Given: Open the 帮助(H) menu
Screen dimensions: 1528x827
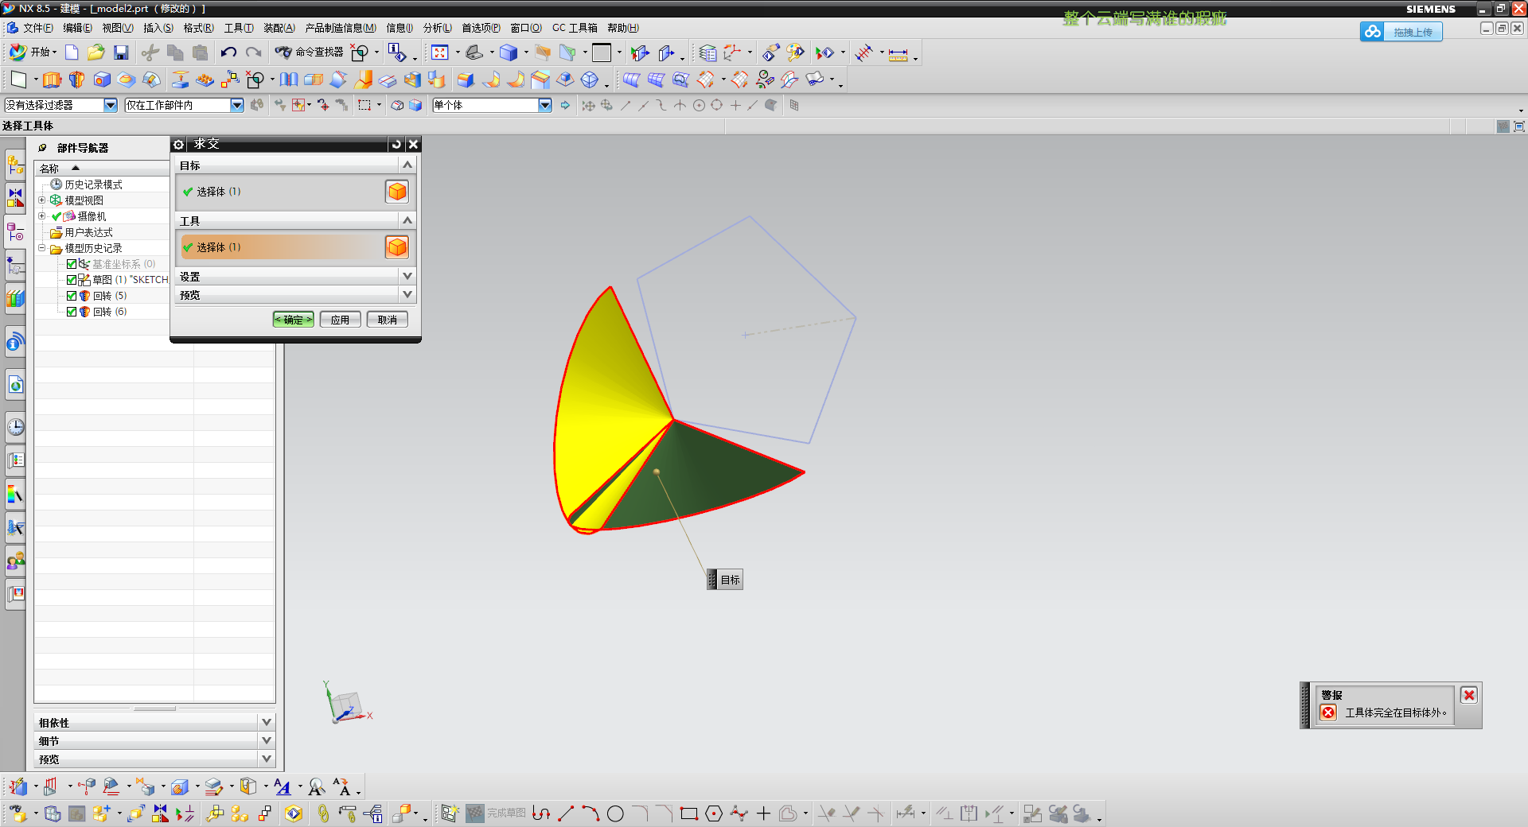Looking at the screenshot, I should (622, 28).
